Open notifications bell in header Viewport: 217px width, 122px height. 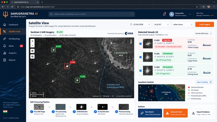[x=164, y=14]
